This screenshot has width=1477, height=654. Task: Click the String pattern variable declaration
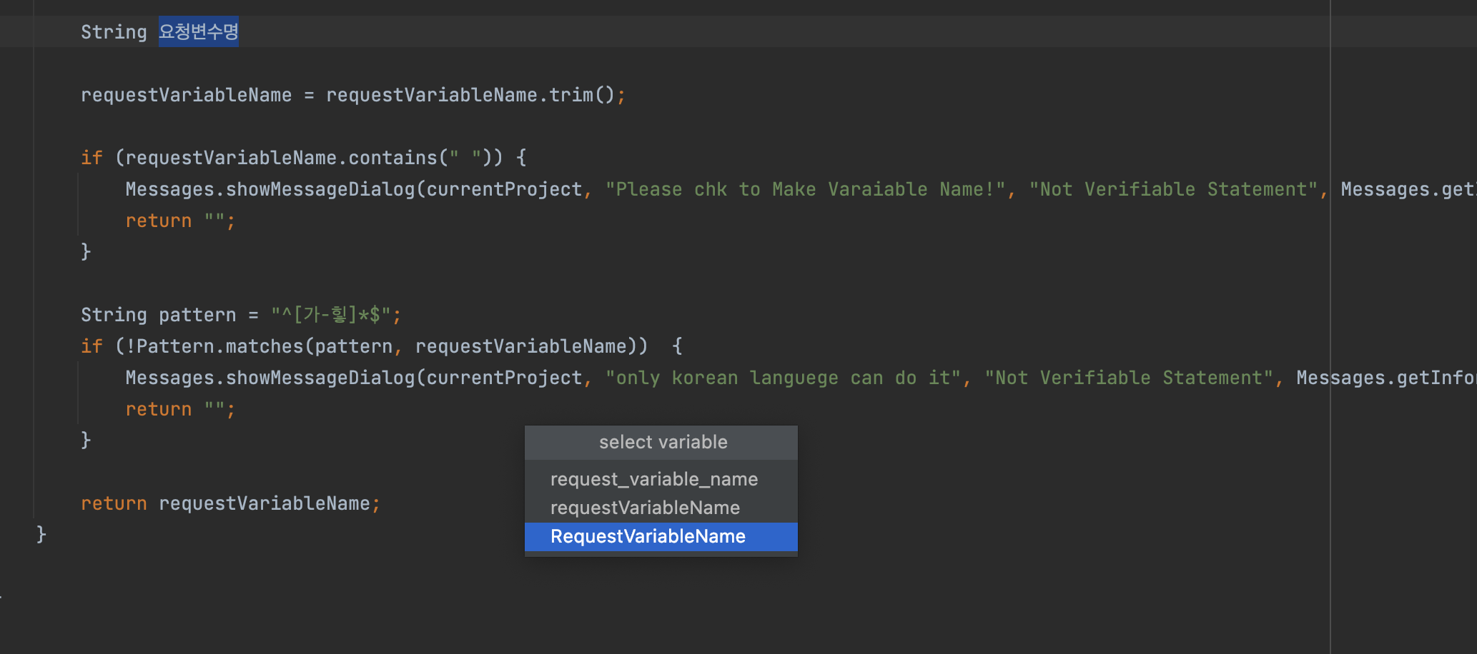coord(159,313)
